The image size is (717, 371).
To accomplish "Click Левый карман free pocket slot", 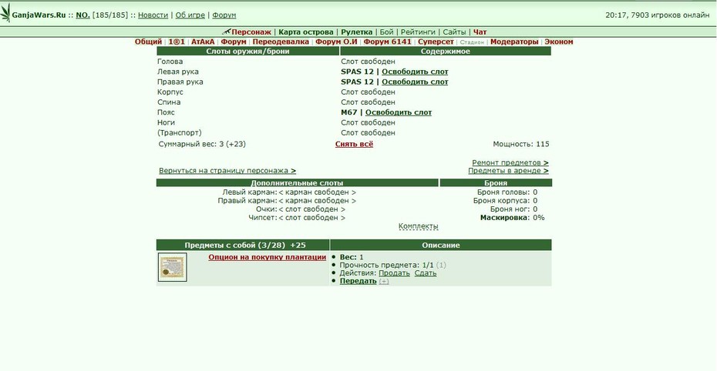I will (x=318, y=192).
